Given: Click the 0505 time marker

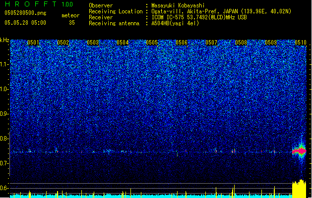Looking at the screenshot, I should pos(152,43).
